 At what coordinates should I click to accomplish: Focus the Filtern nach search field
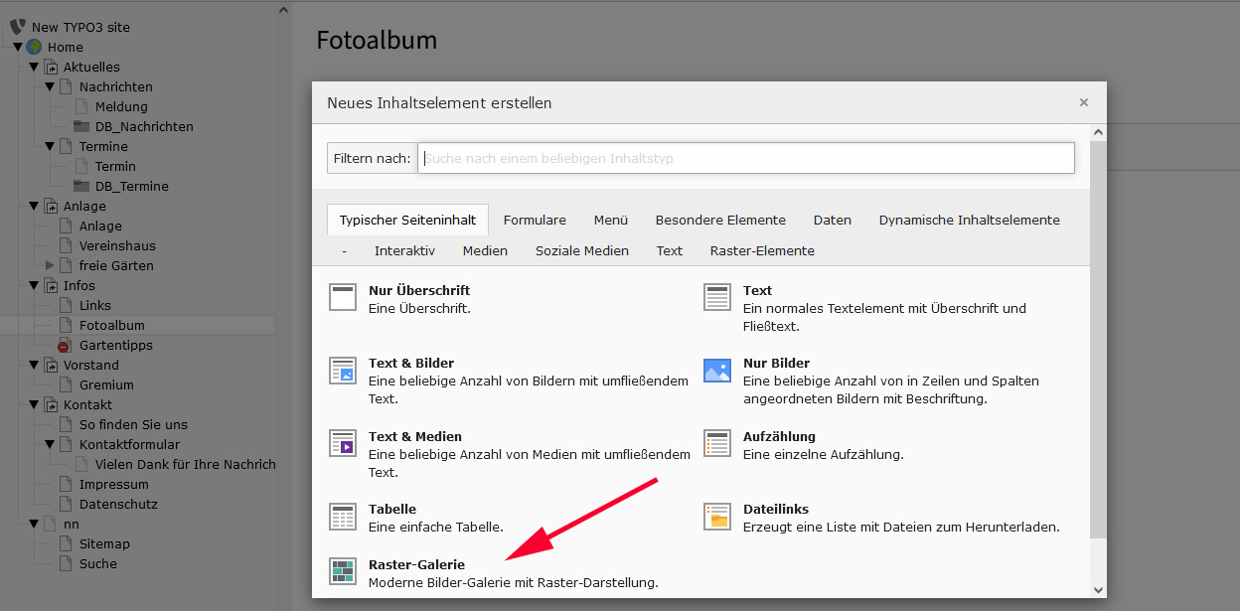point(745,158)
